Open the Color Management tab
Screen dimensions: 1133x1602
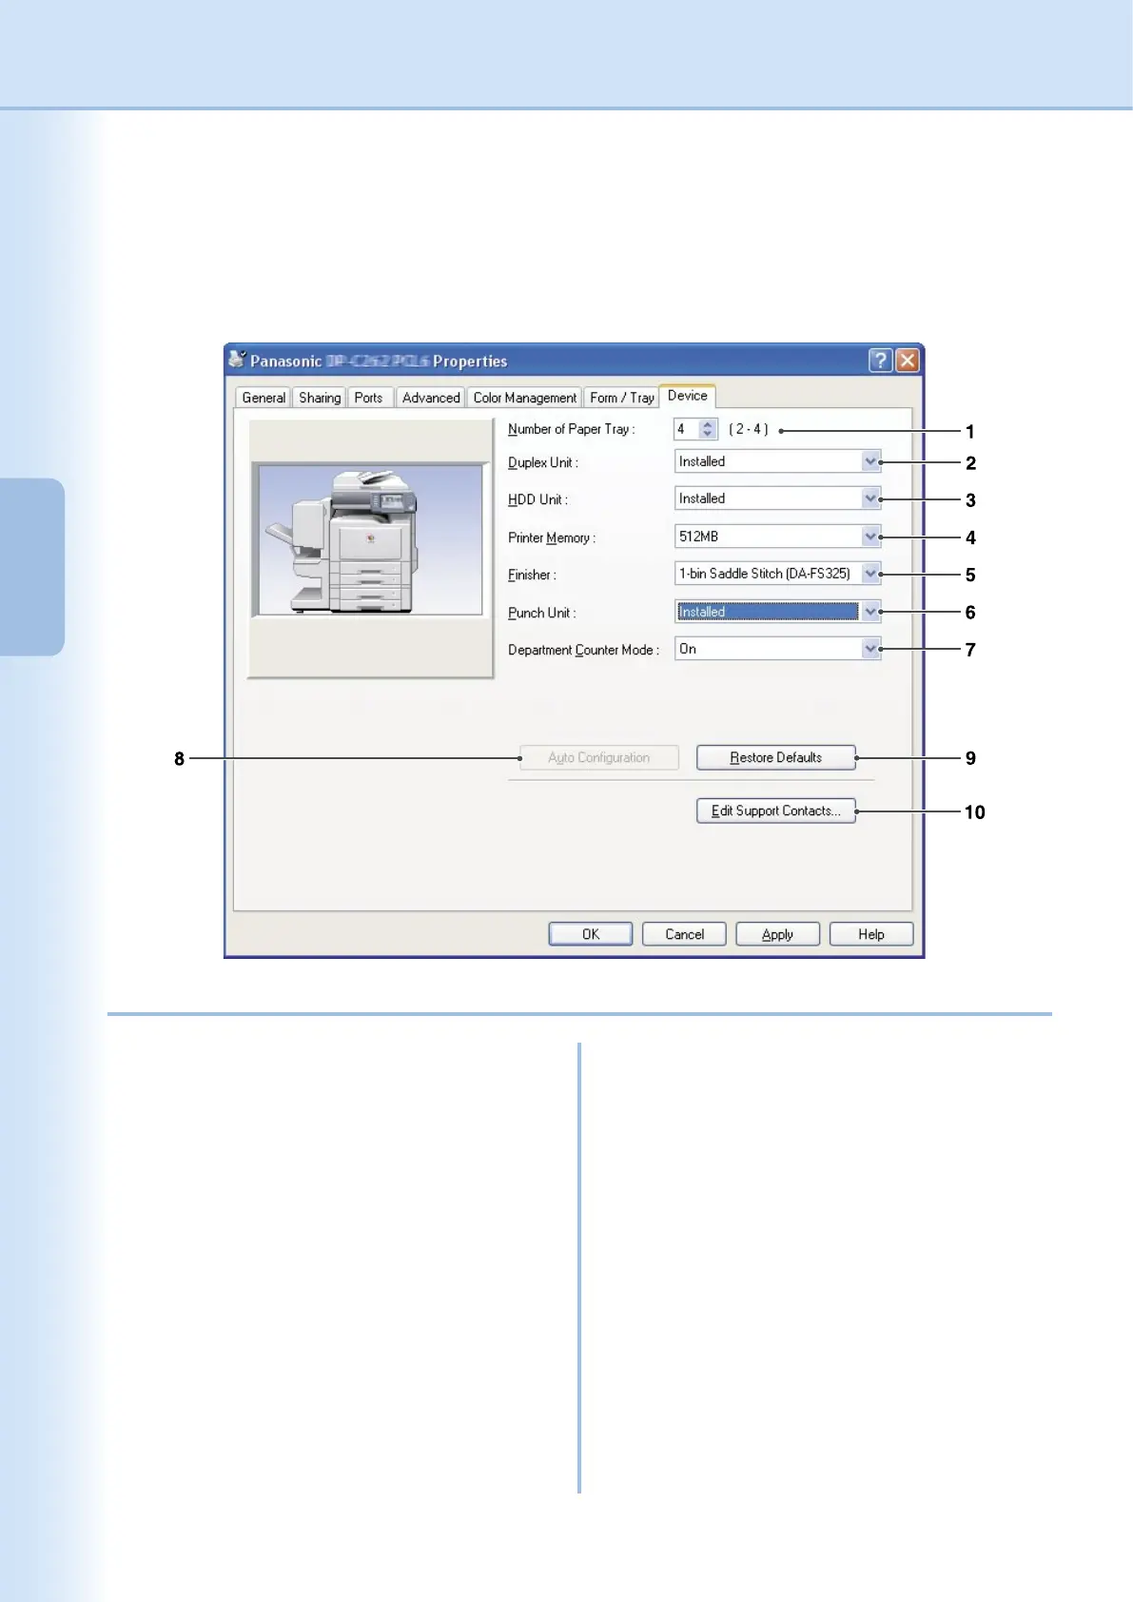pos(524,398)
